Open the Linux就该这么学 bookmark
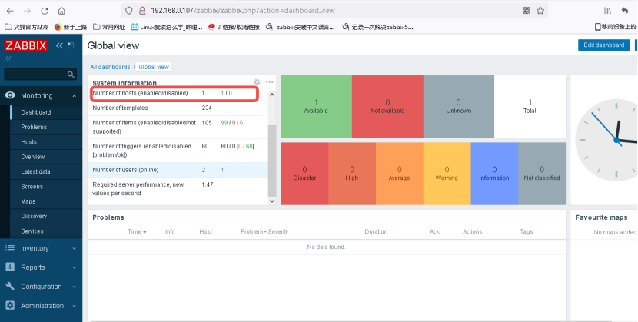This screenshot has height=322, width=638. 166,27
